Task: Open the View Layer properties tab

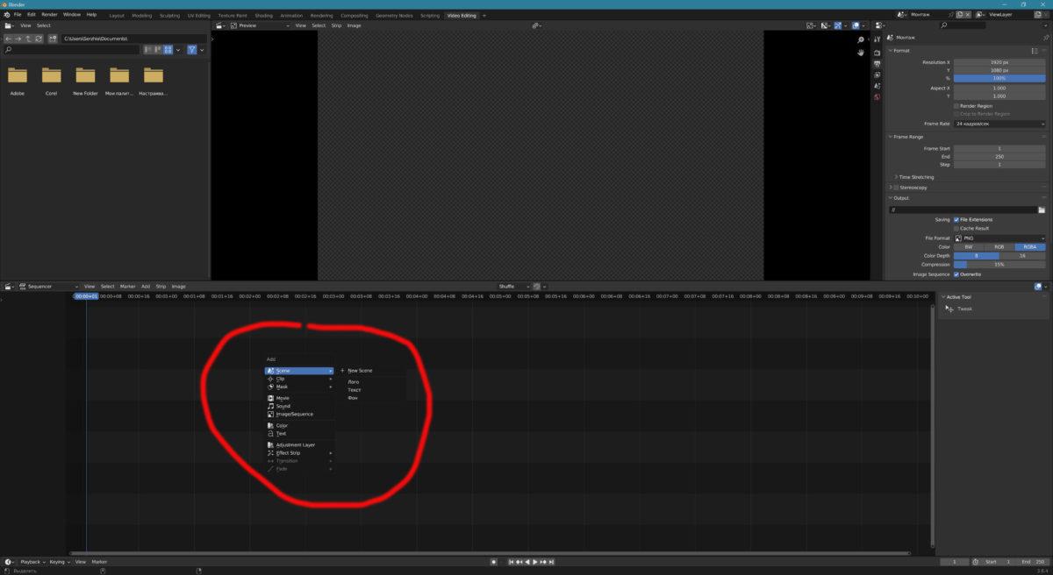Action: click(877, 75)
